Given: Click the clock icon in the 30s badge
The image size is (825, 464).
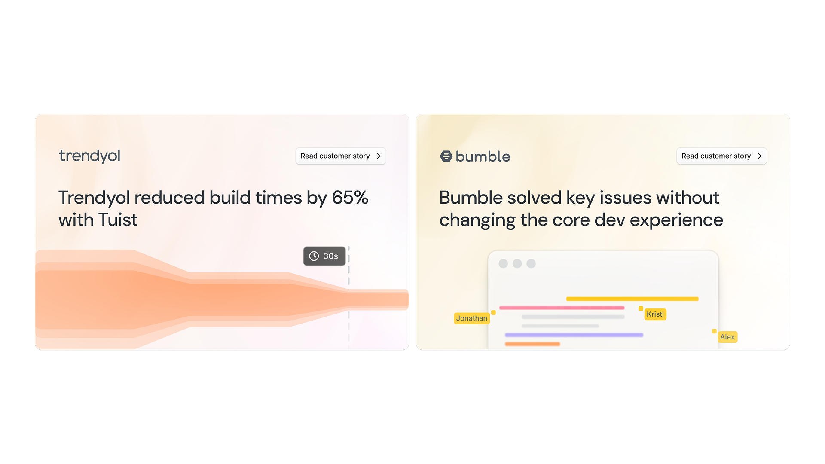Looking at the screenshot, I should point(314,256).
